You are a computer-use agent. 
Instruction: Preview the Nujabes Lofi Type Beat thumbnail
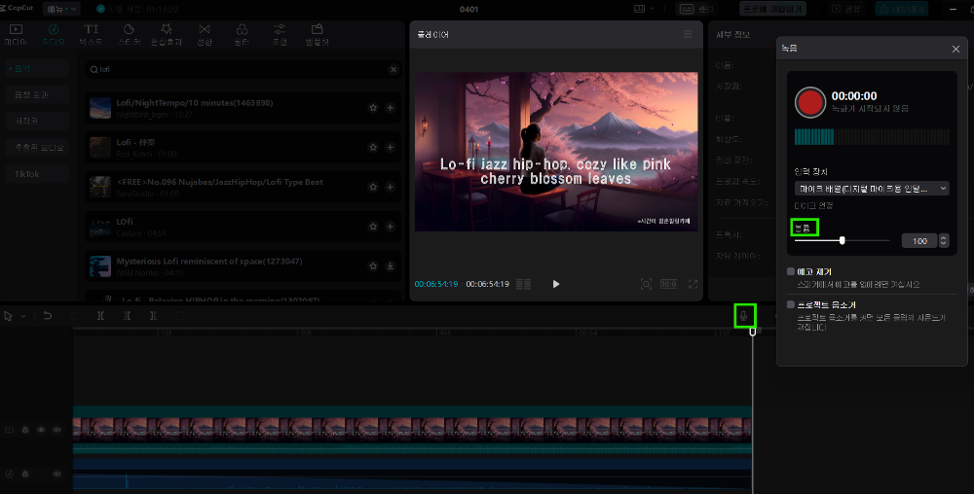(100, 187)
